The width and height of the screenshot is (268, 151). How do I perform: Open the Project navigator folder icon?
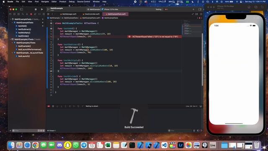pyautogui.click(x=10, y=14)
